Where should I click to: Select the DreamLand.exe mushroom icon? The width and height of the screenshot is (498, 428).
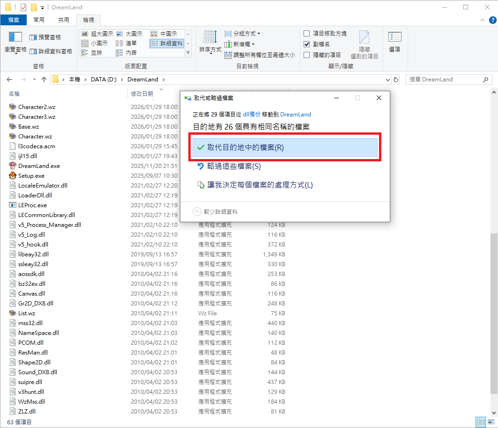click(13, 166)
